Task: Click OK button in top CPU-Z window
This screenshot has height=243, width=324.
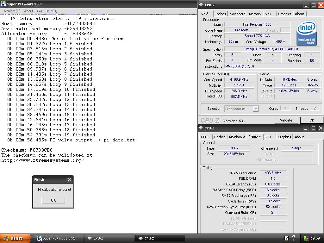Action: tap(312, 120)
